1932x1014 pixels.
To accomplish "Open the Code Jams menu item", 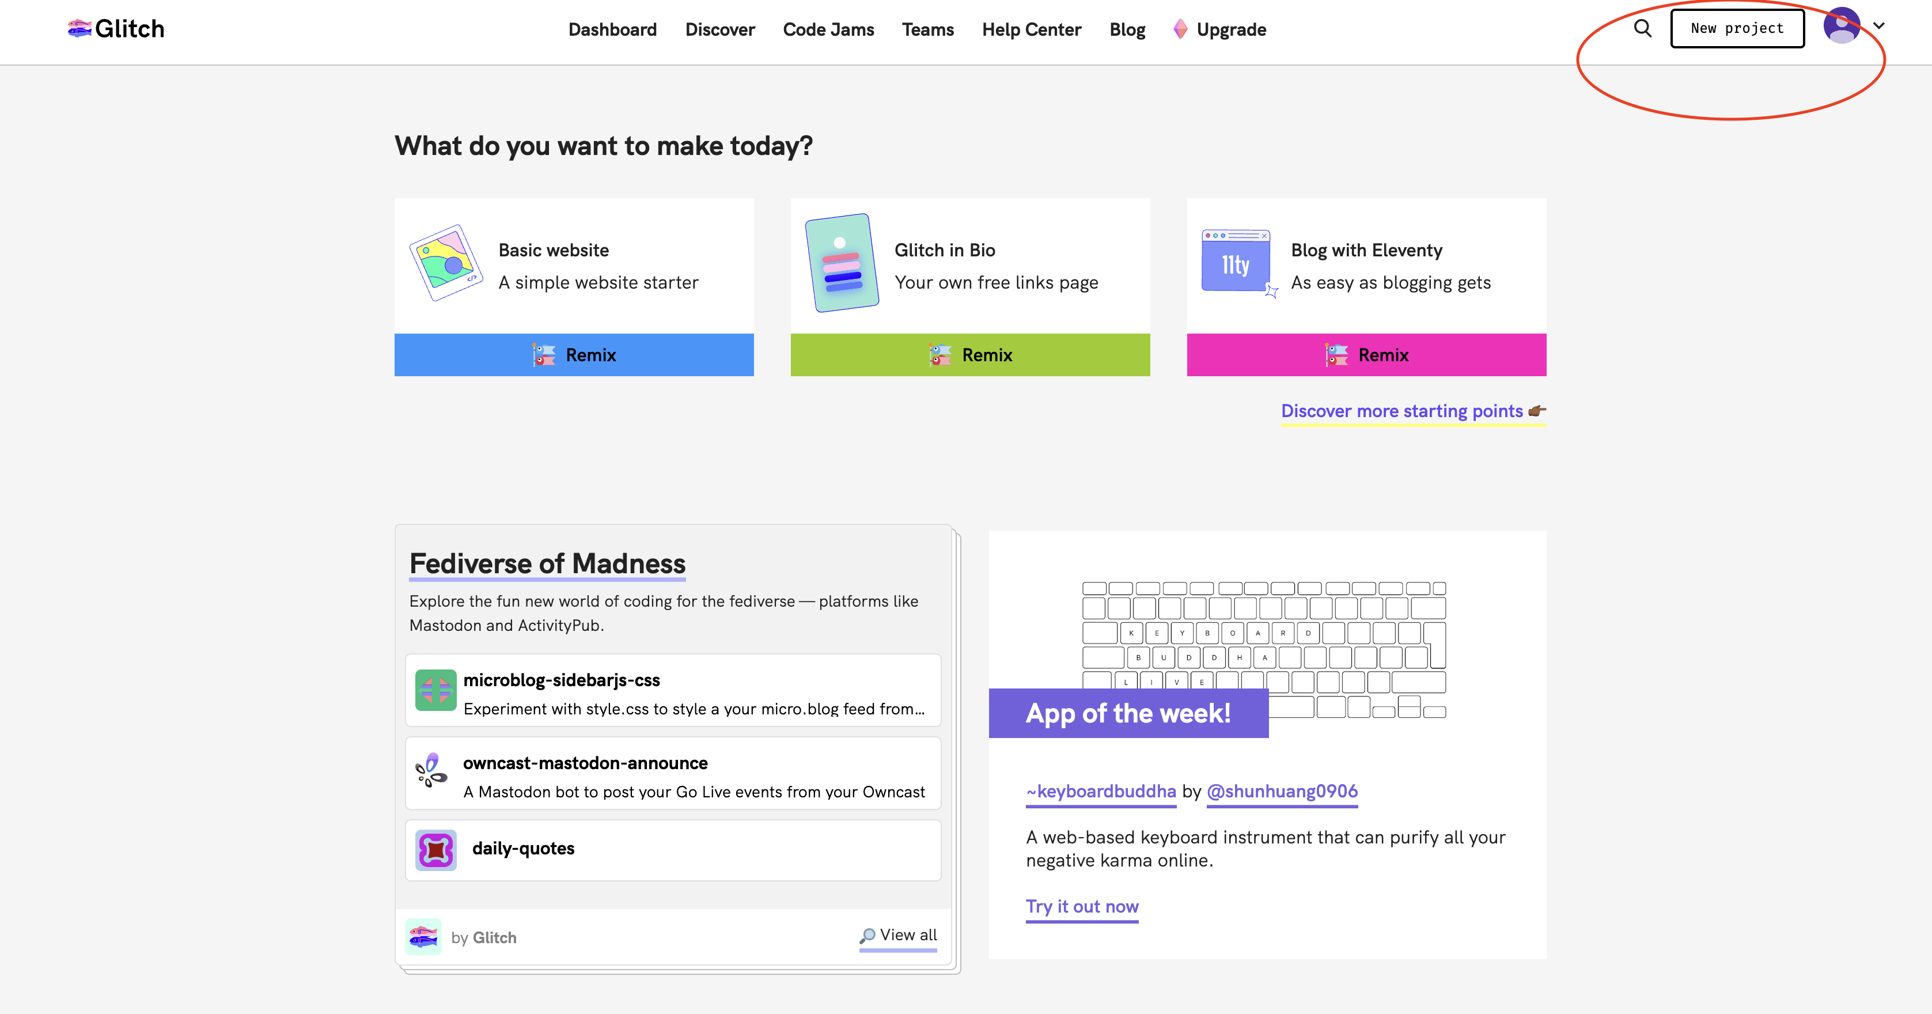I will pos(828,30).
